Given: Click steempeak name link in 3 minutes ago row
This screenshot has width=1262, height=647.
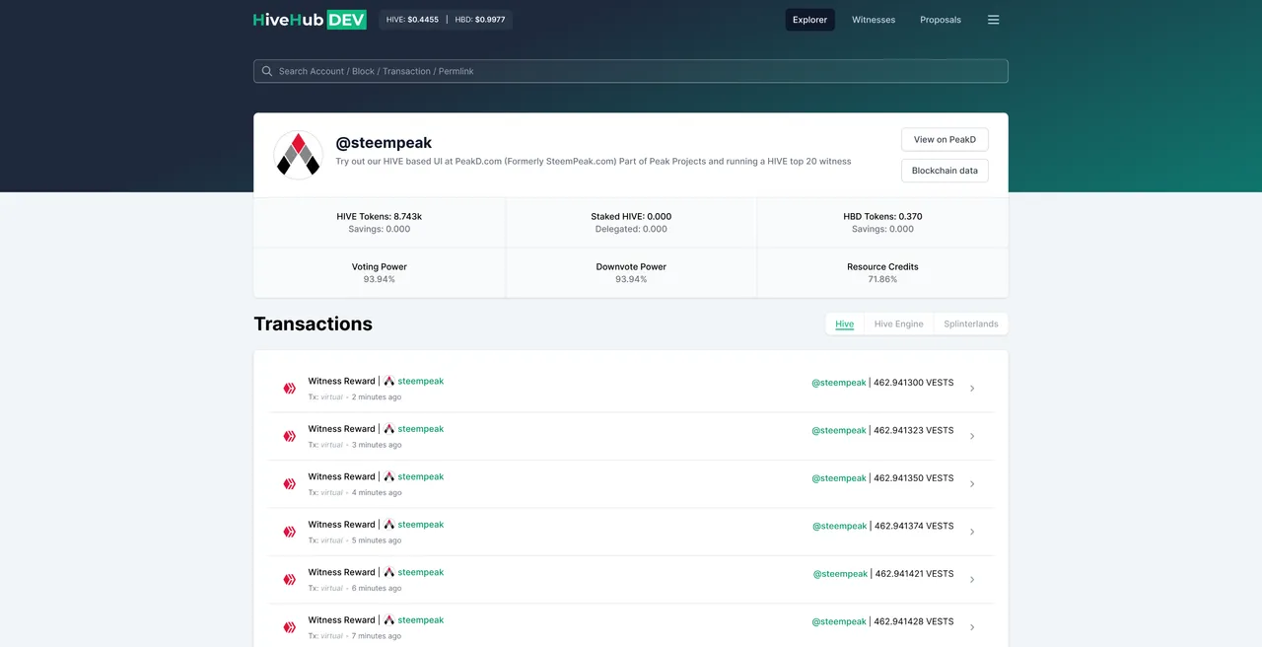Looking at the screenshot, I should (421, 429).
